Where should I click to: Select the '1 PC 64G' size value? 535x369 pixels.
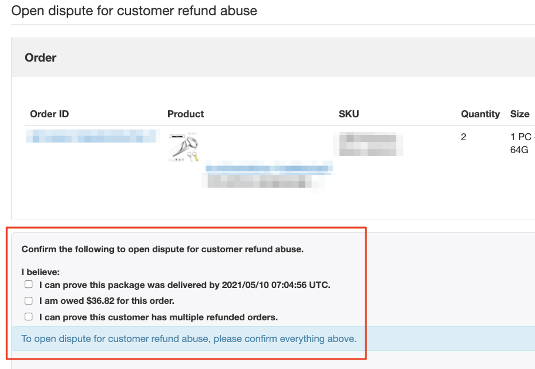click(523, 144)
